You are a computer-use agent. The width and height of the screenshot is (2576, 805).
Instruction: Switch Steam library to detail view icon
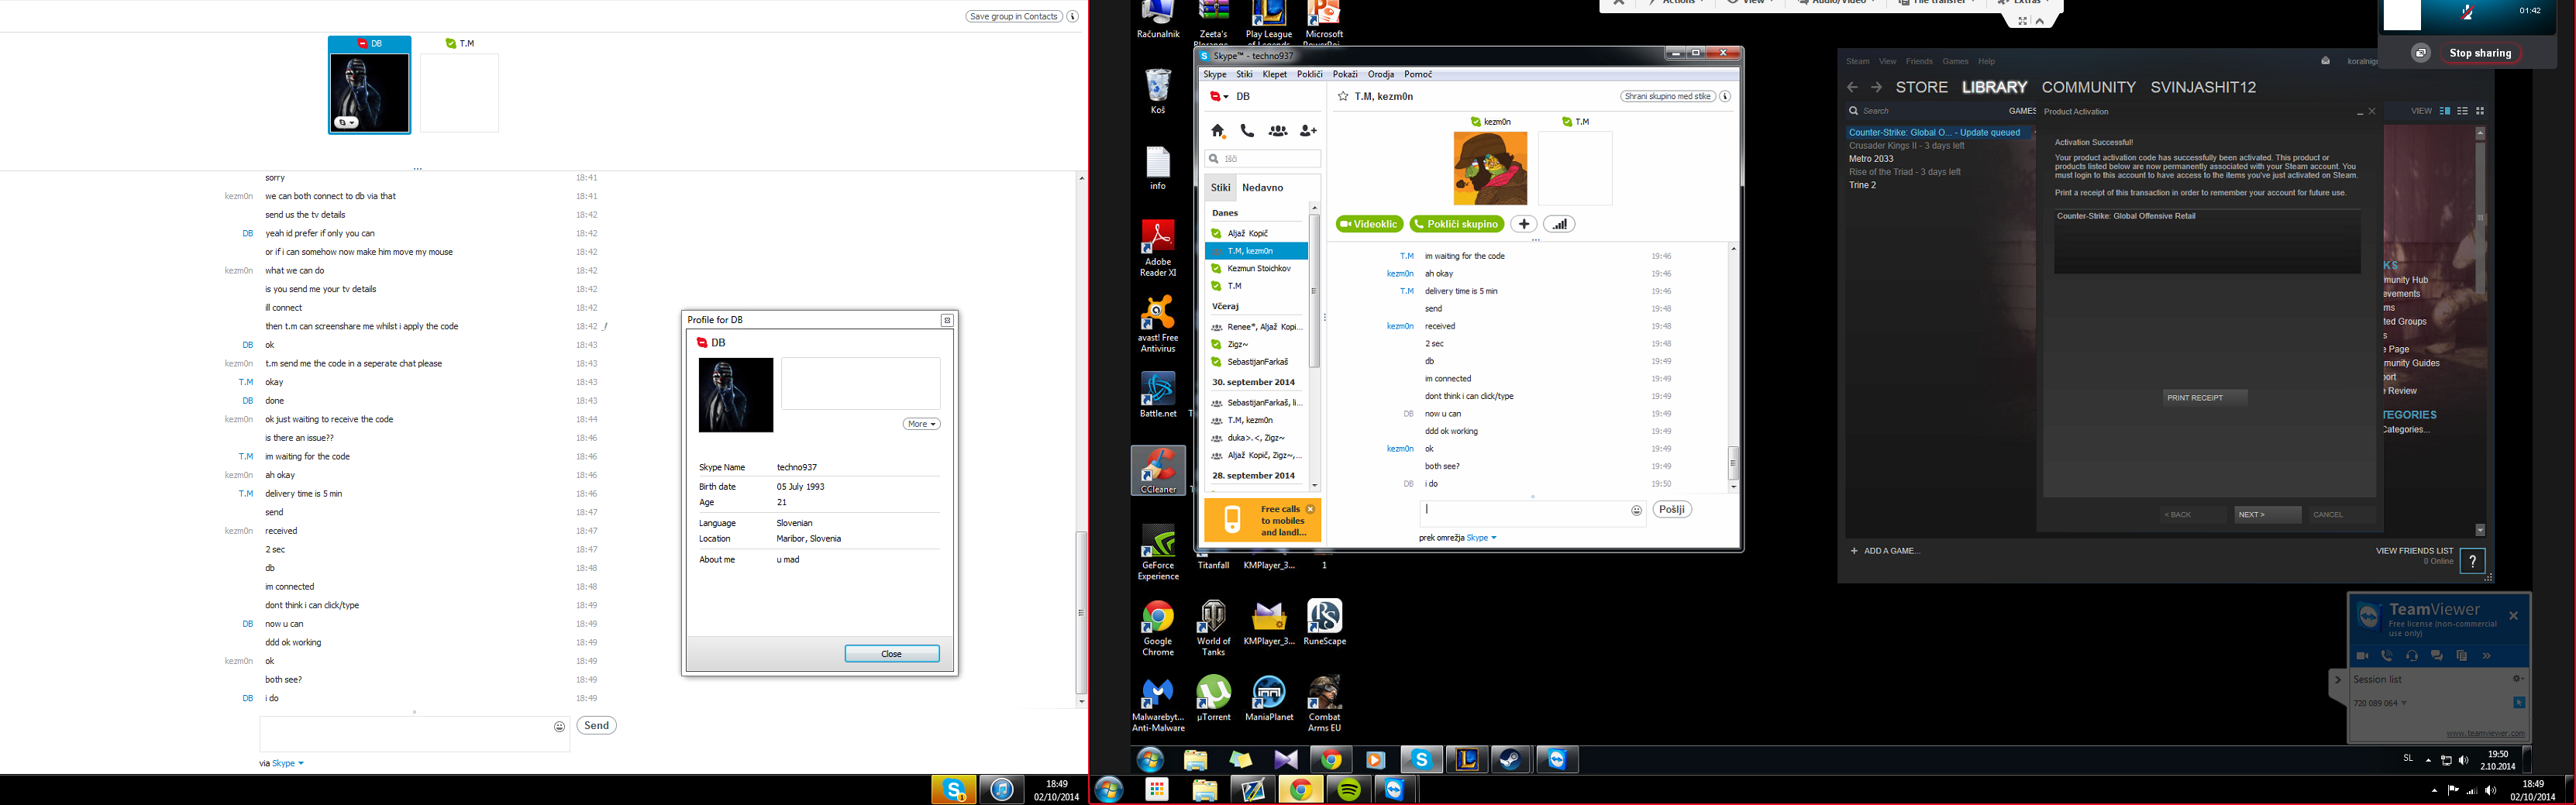2445,111
